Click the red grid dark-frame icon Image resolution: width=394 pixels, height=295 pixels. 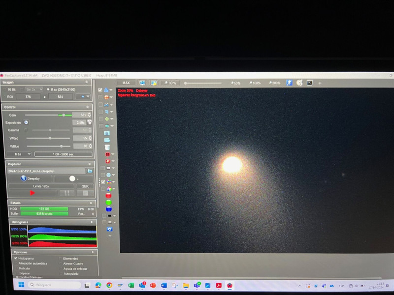[x=107, y=154]
